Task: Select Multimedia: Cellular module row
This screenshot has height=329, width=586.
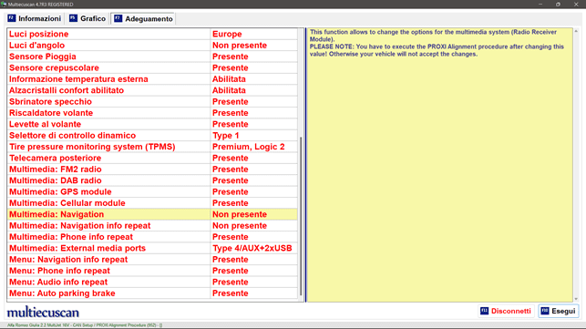Action: tap(152, 203)
